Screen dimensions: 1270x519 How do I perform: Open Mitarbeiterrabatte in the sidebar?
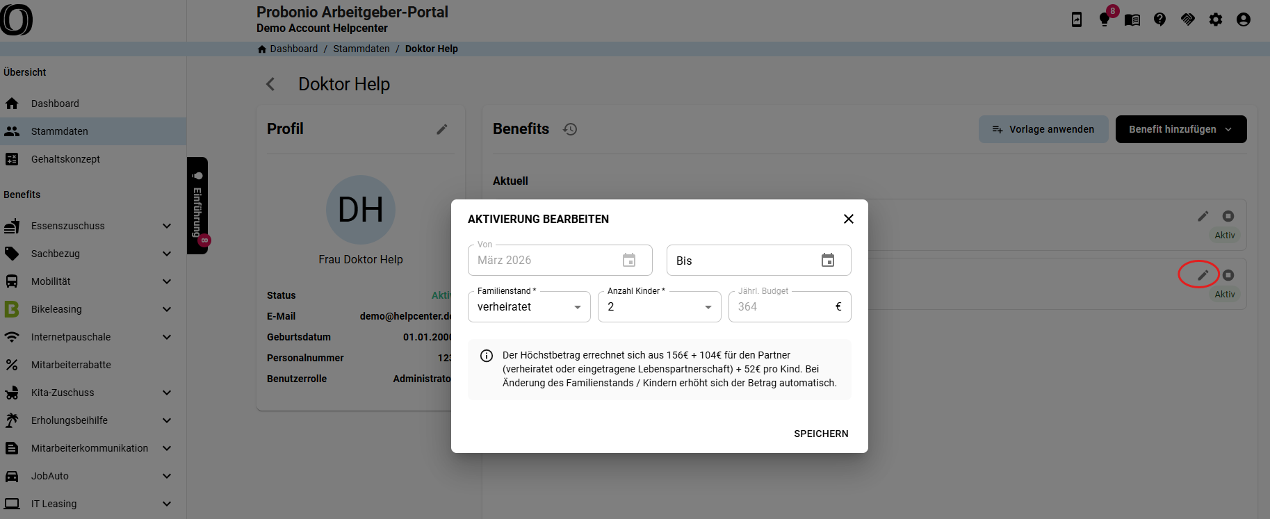93,365
